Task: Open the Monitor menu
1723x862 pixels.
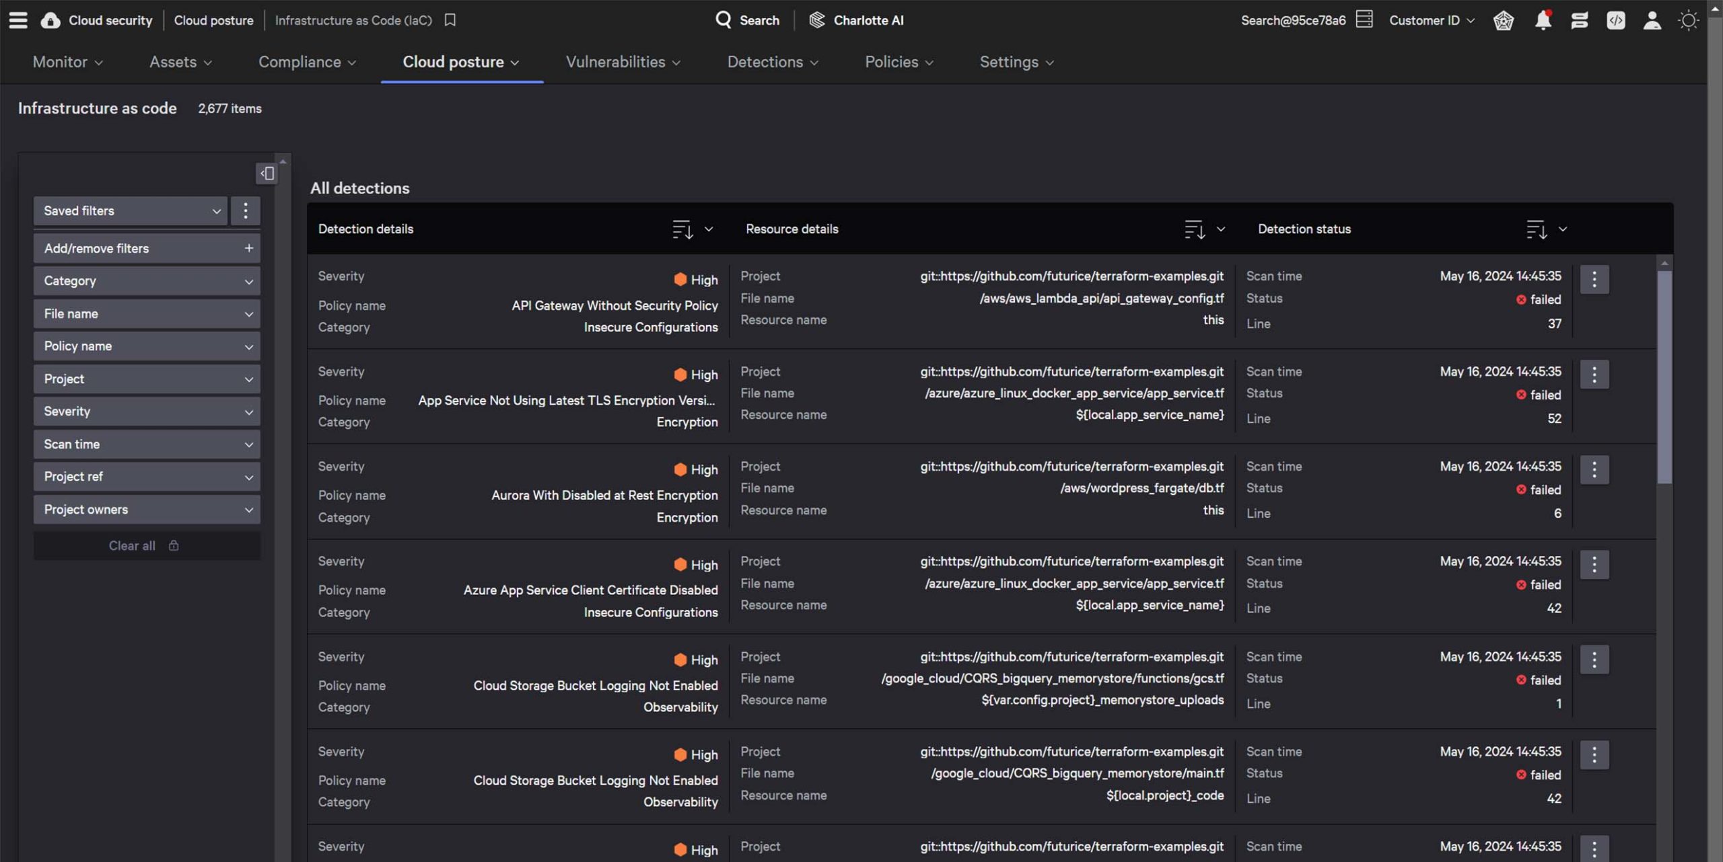Action: (68, 62)
